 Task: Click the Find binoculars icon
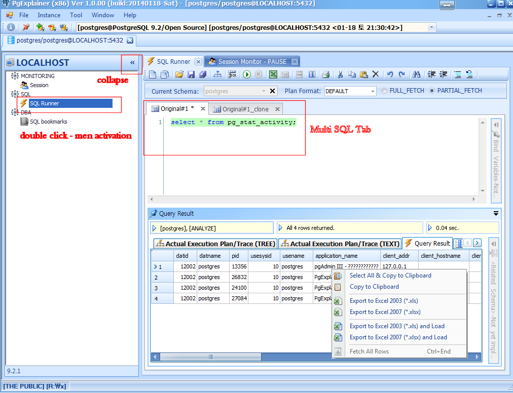tap(416, 74)
